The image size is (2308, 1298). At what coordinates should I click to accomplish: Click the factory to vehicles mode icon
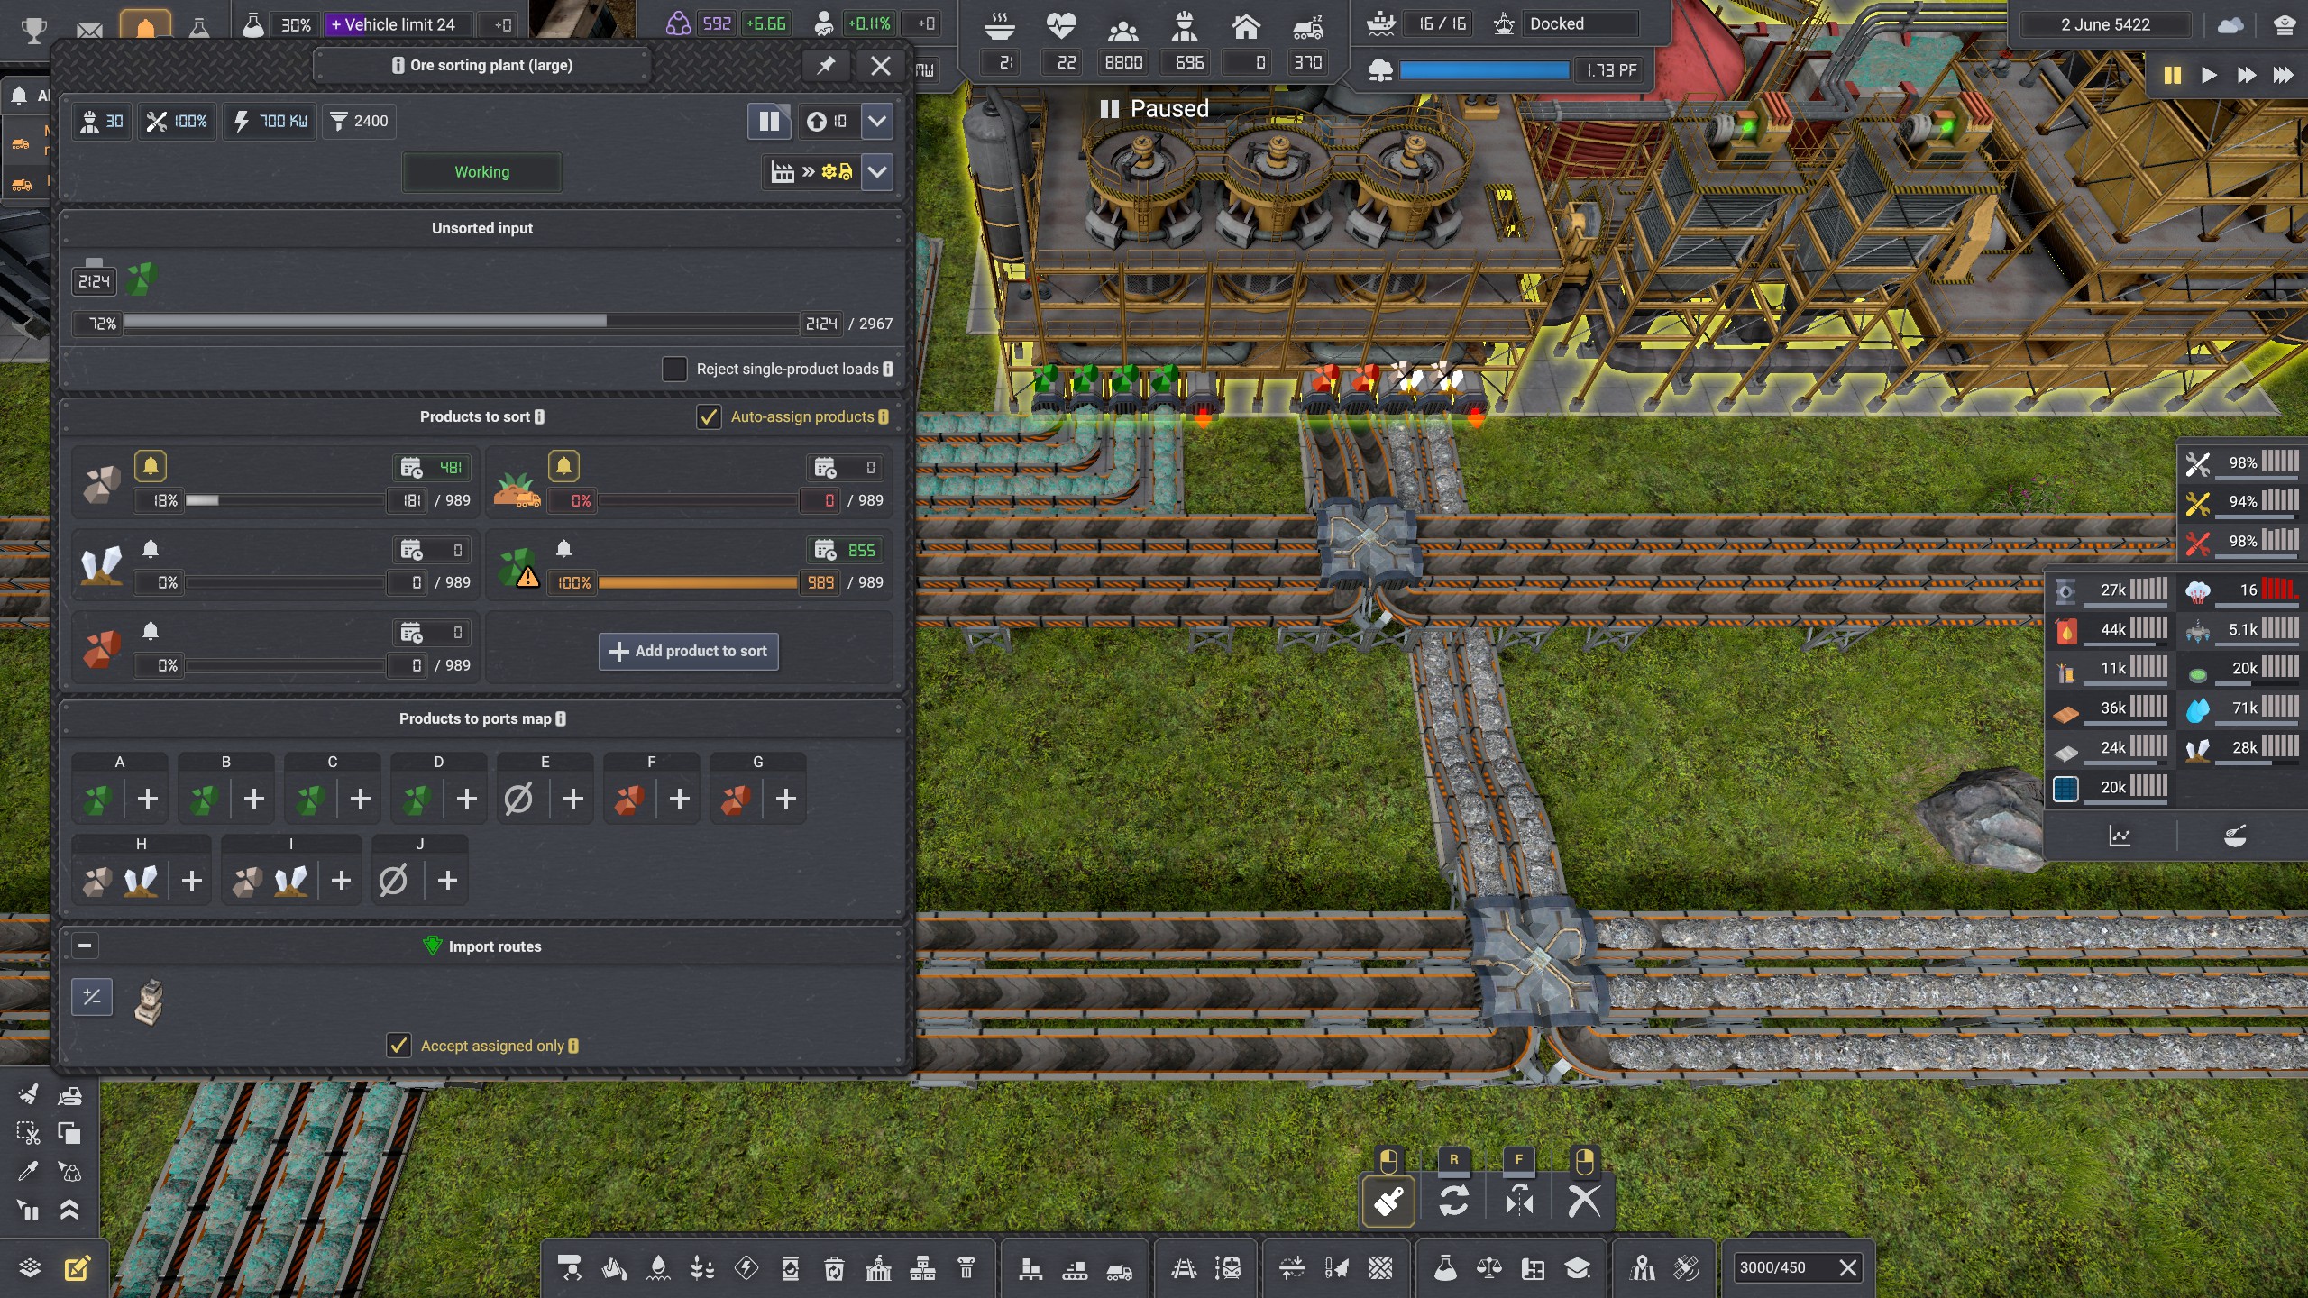point(811,172)
